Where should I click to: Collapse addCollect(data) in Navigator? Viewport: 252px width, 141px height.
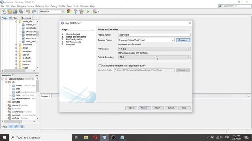coord(2,79)
